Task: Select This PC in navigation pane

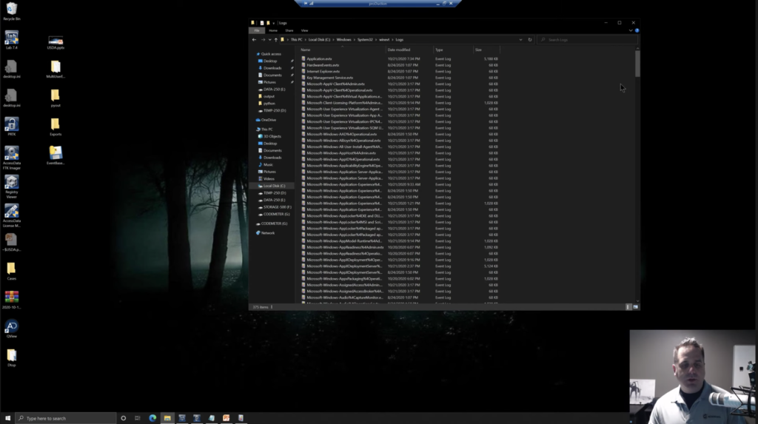Action: [x=266, y=129]
